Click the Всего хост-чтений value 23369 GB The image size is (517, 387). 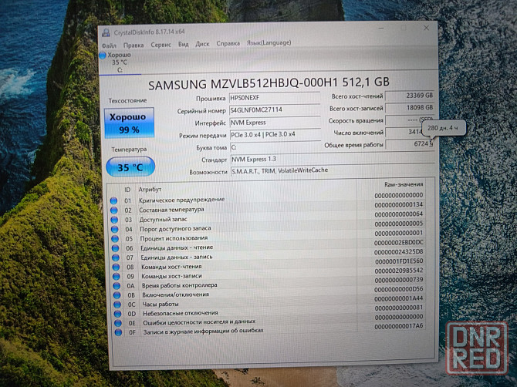tap(409, 96)
